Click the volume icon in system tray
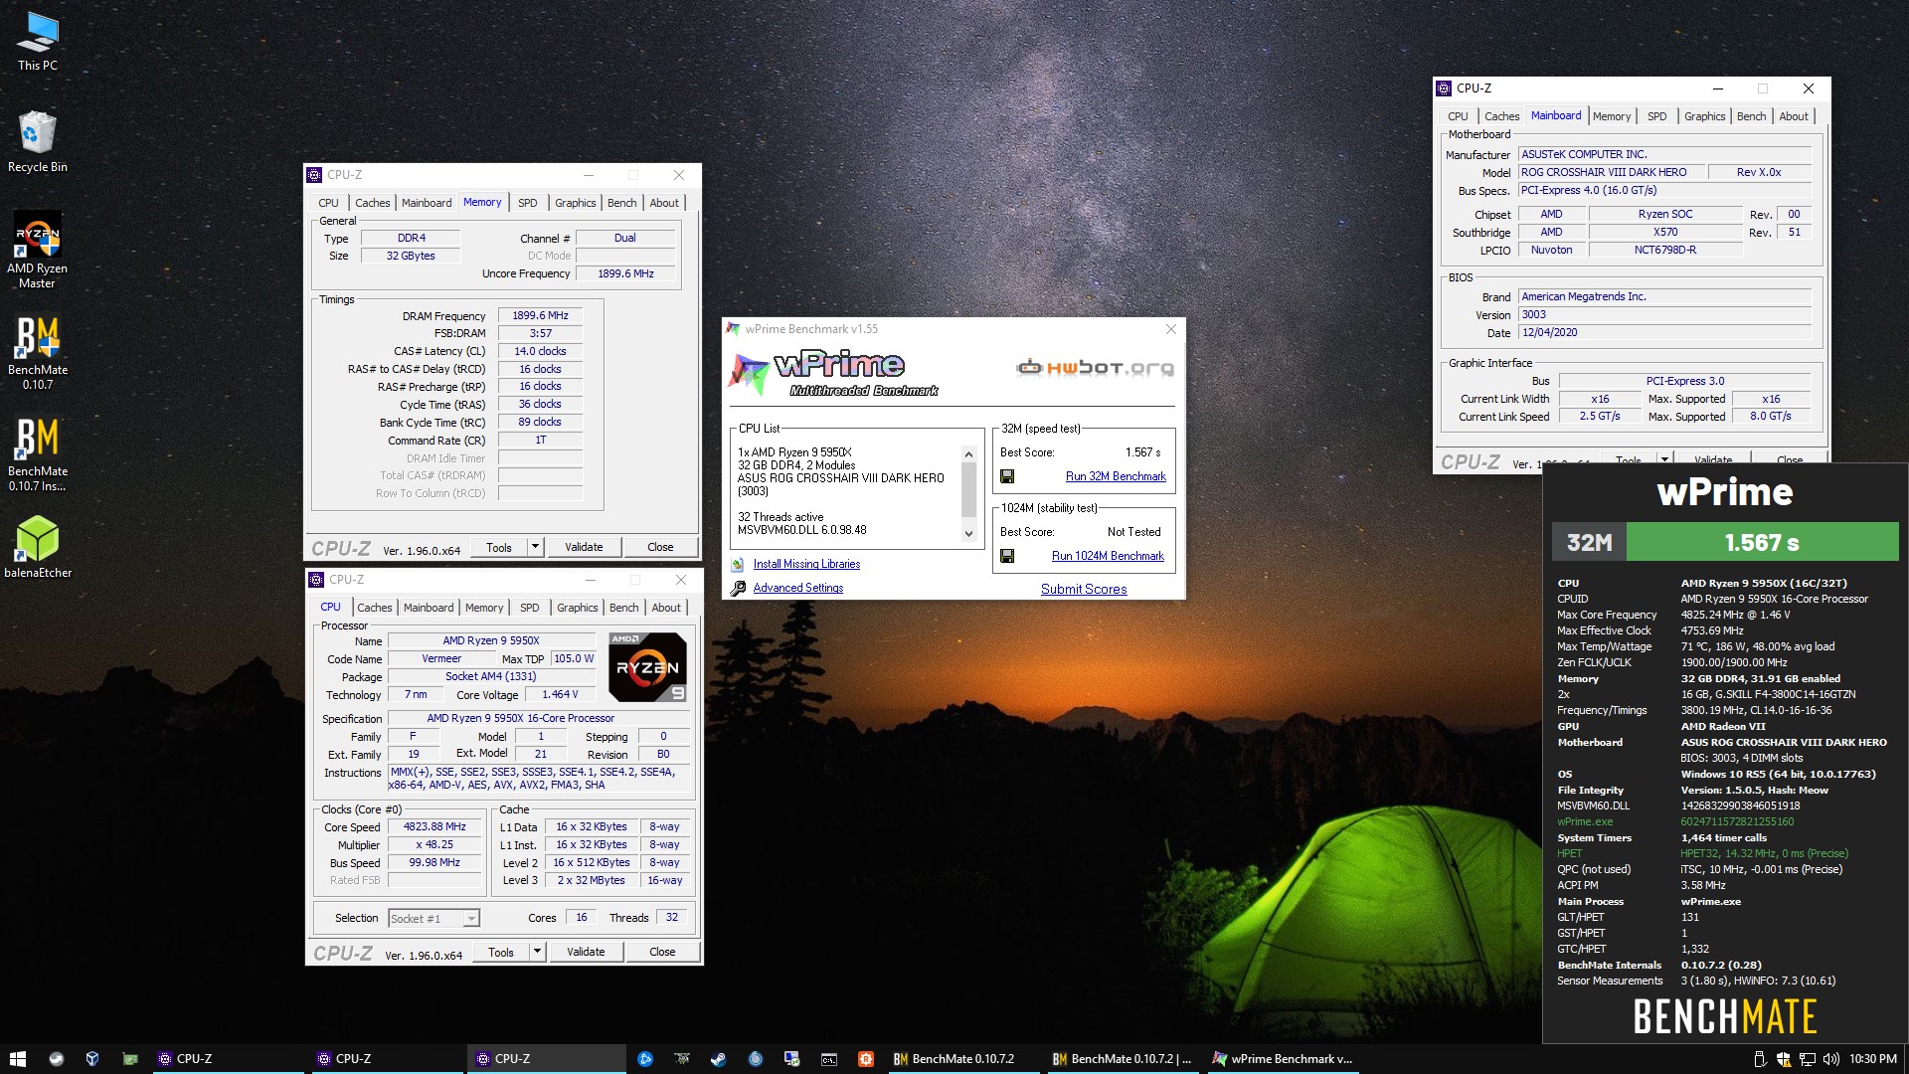 coord(1831,1059)
